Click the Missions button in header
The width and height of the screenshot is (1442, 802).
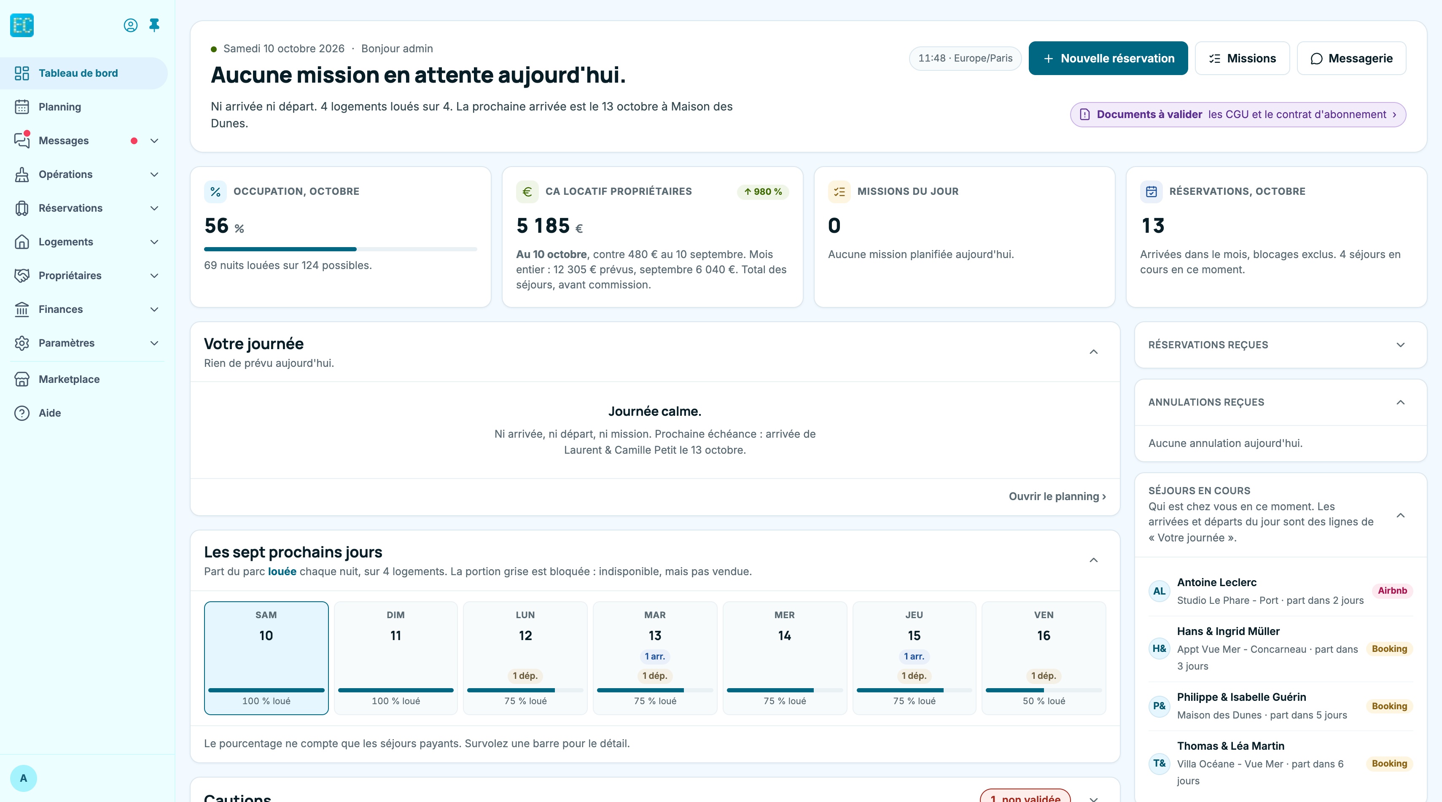click(x=1242, y=58)
